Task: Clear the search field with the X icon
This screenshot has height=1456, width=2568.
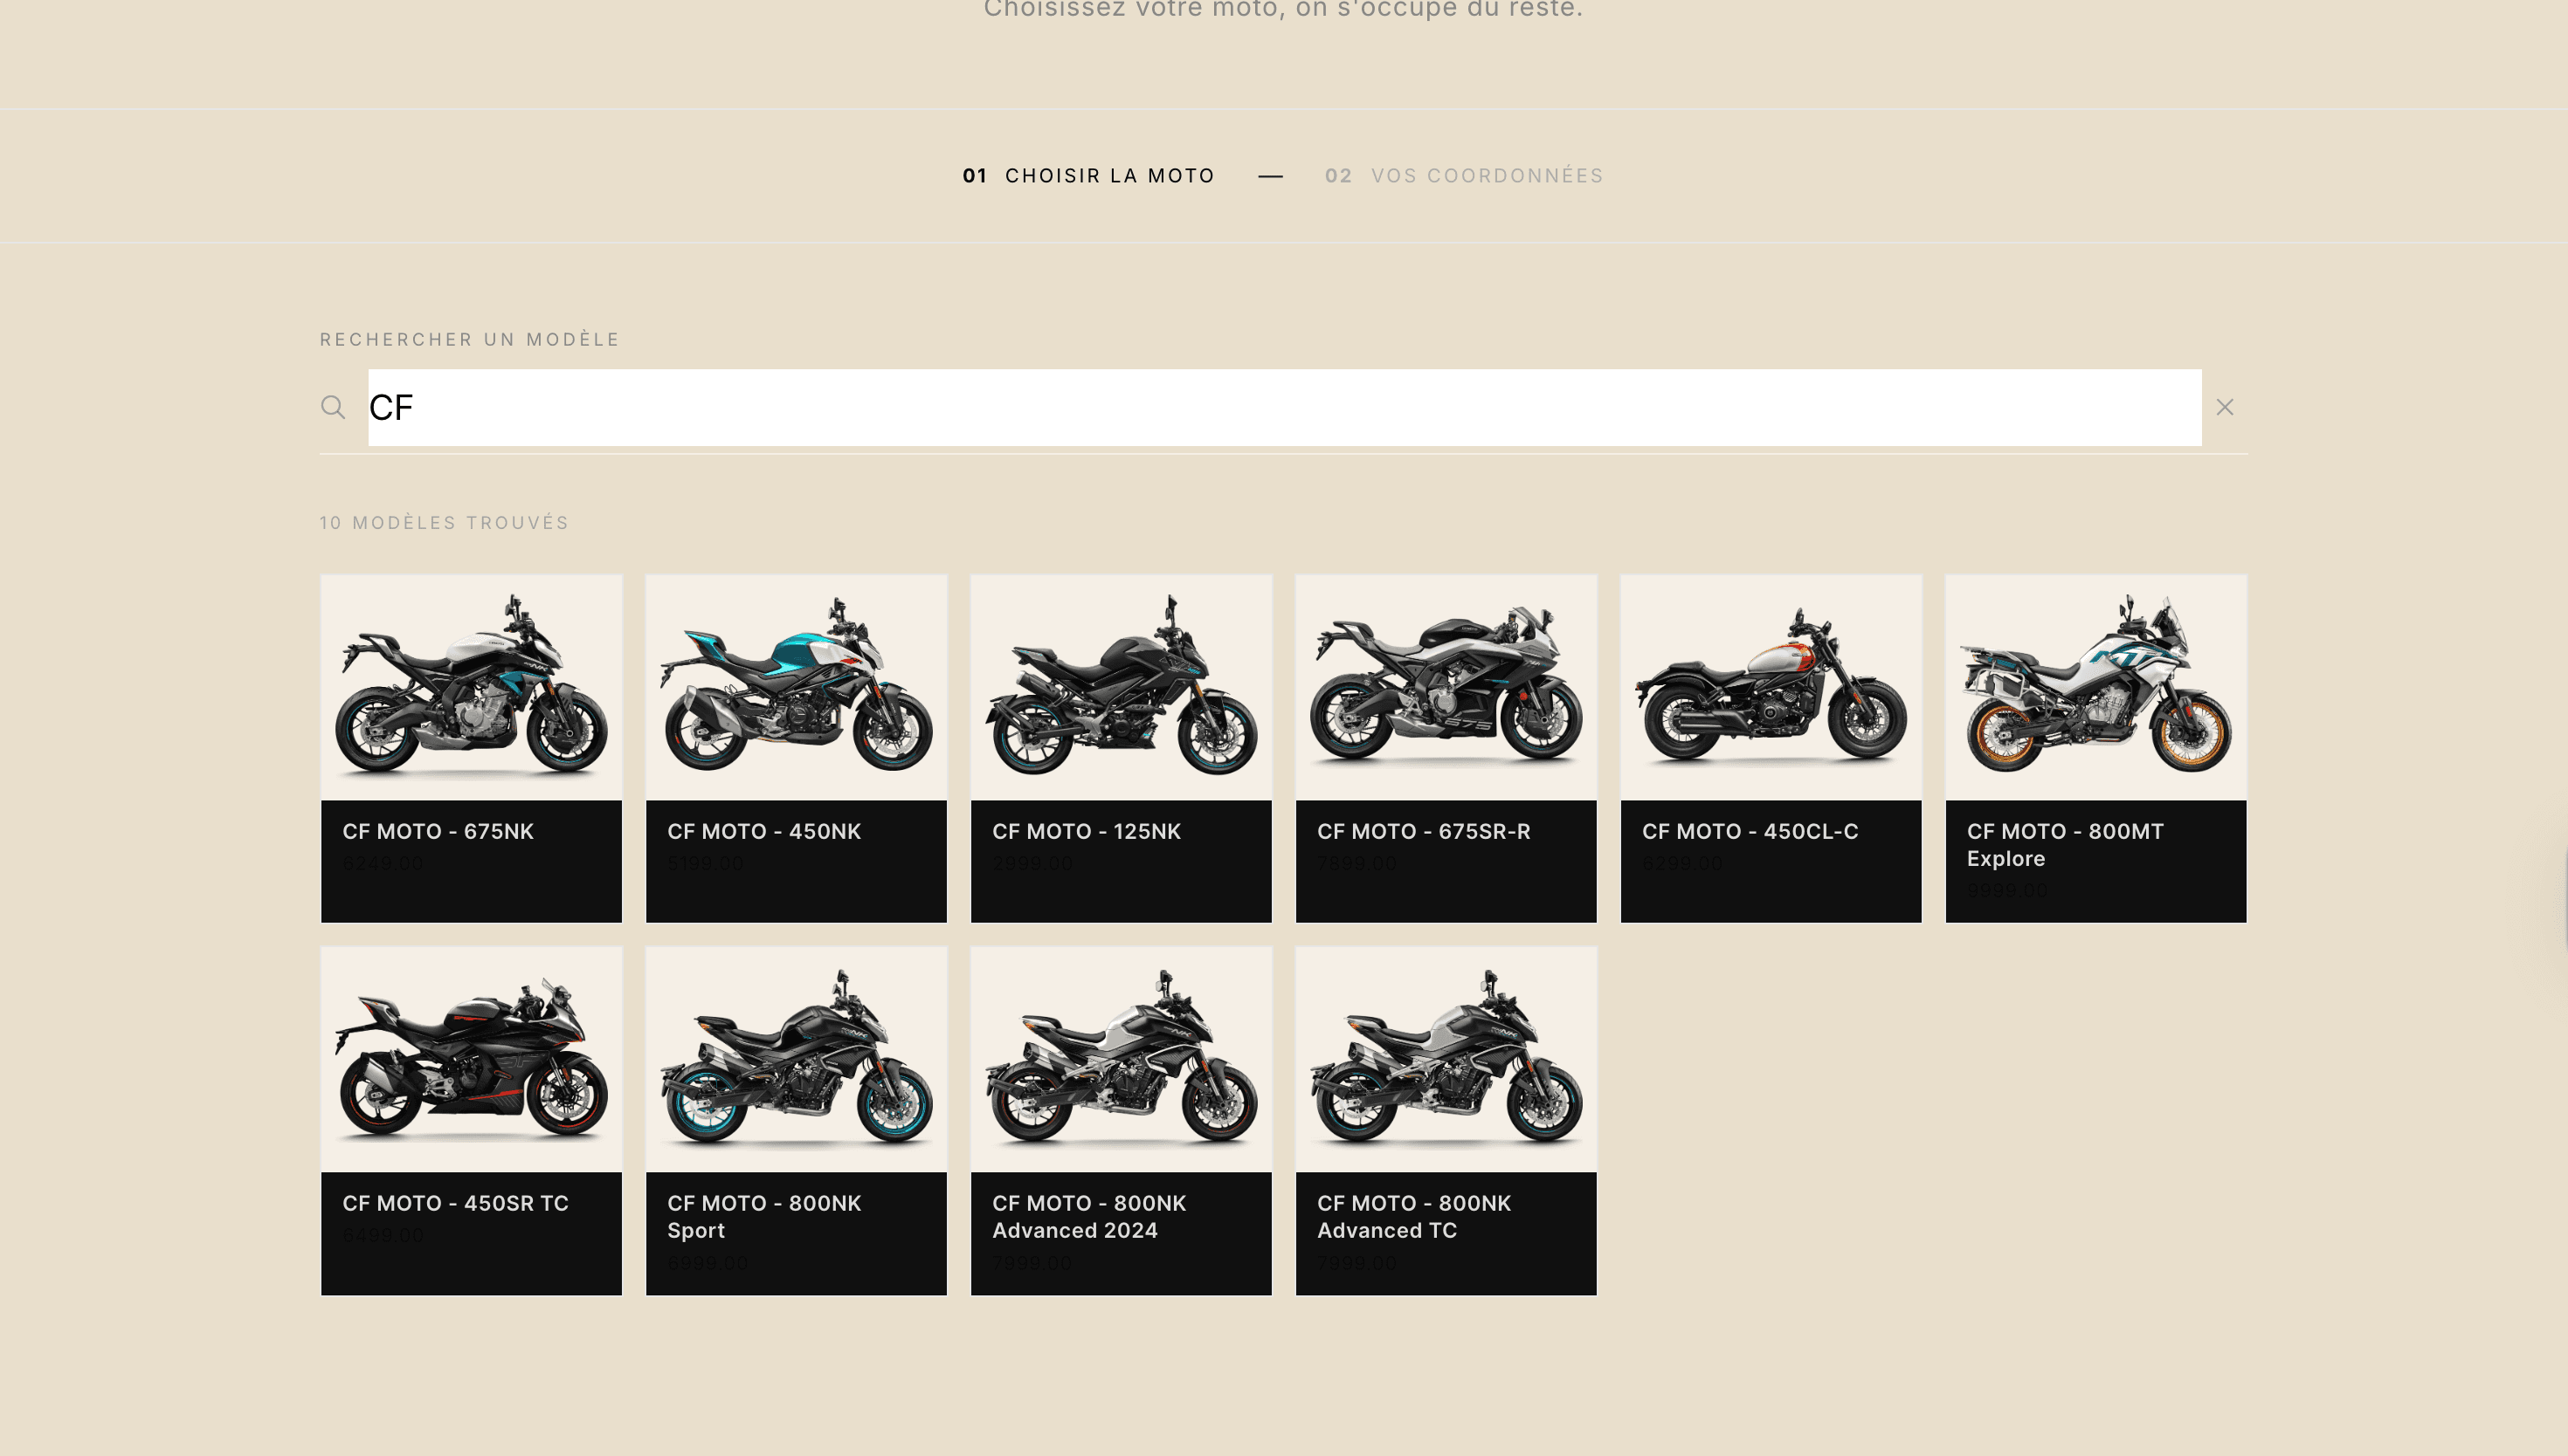Action: click(2225, 407)
